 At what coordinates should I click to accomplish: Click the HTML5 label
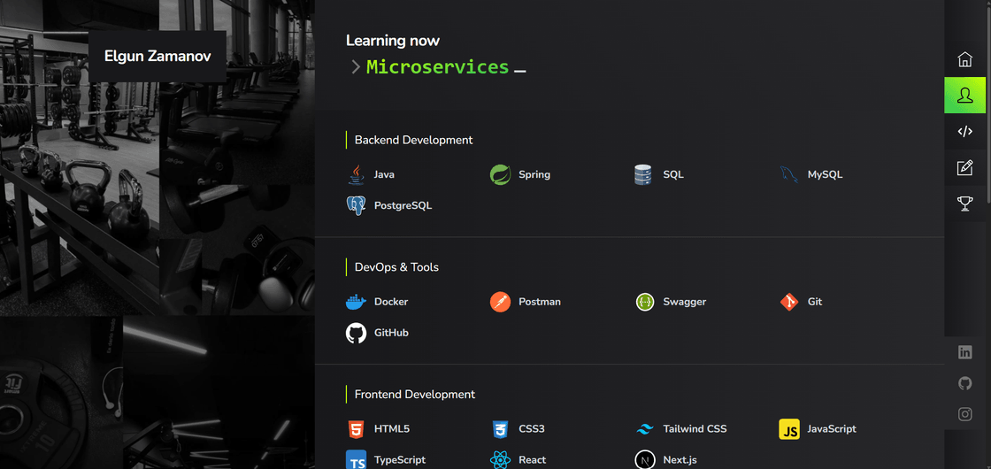pos(392,429)
